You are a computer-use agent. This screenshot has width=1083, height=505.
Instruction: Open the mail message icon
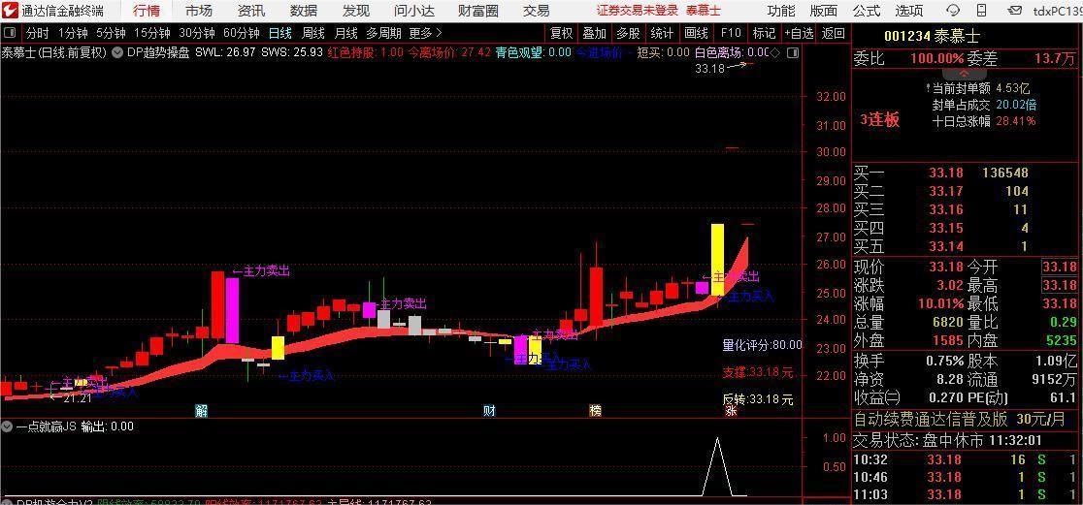coord(1014,11)
